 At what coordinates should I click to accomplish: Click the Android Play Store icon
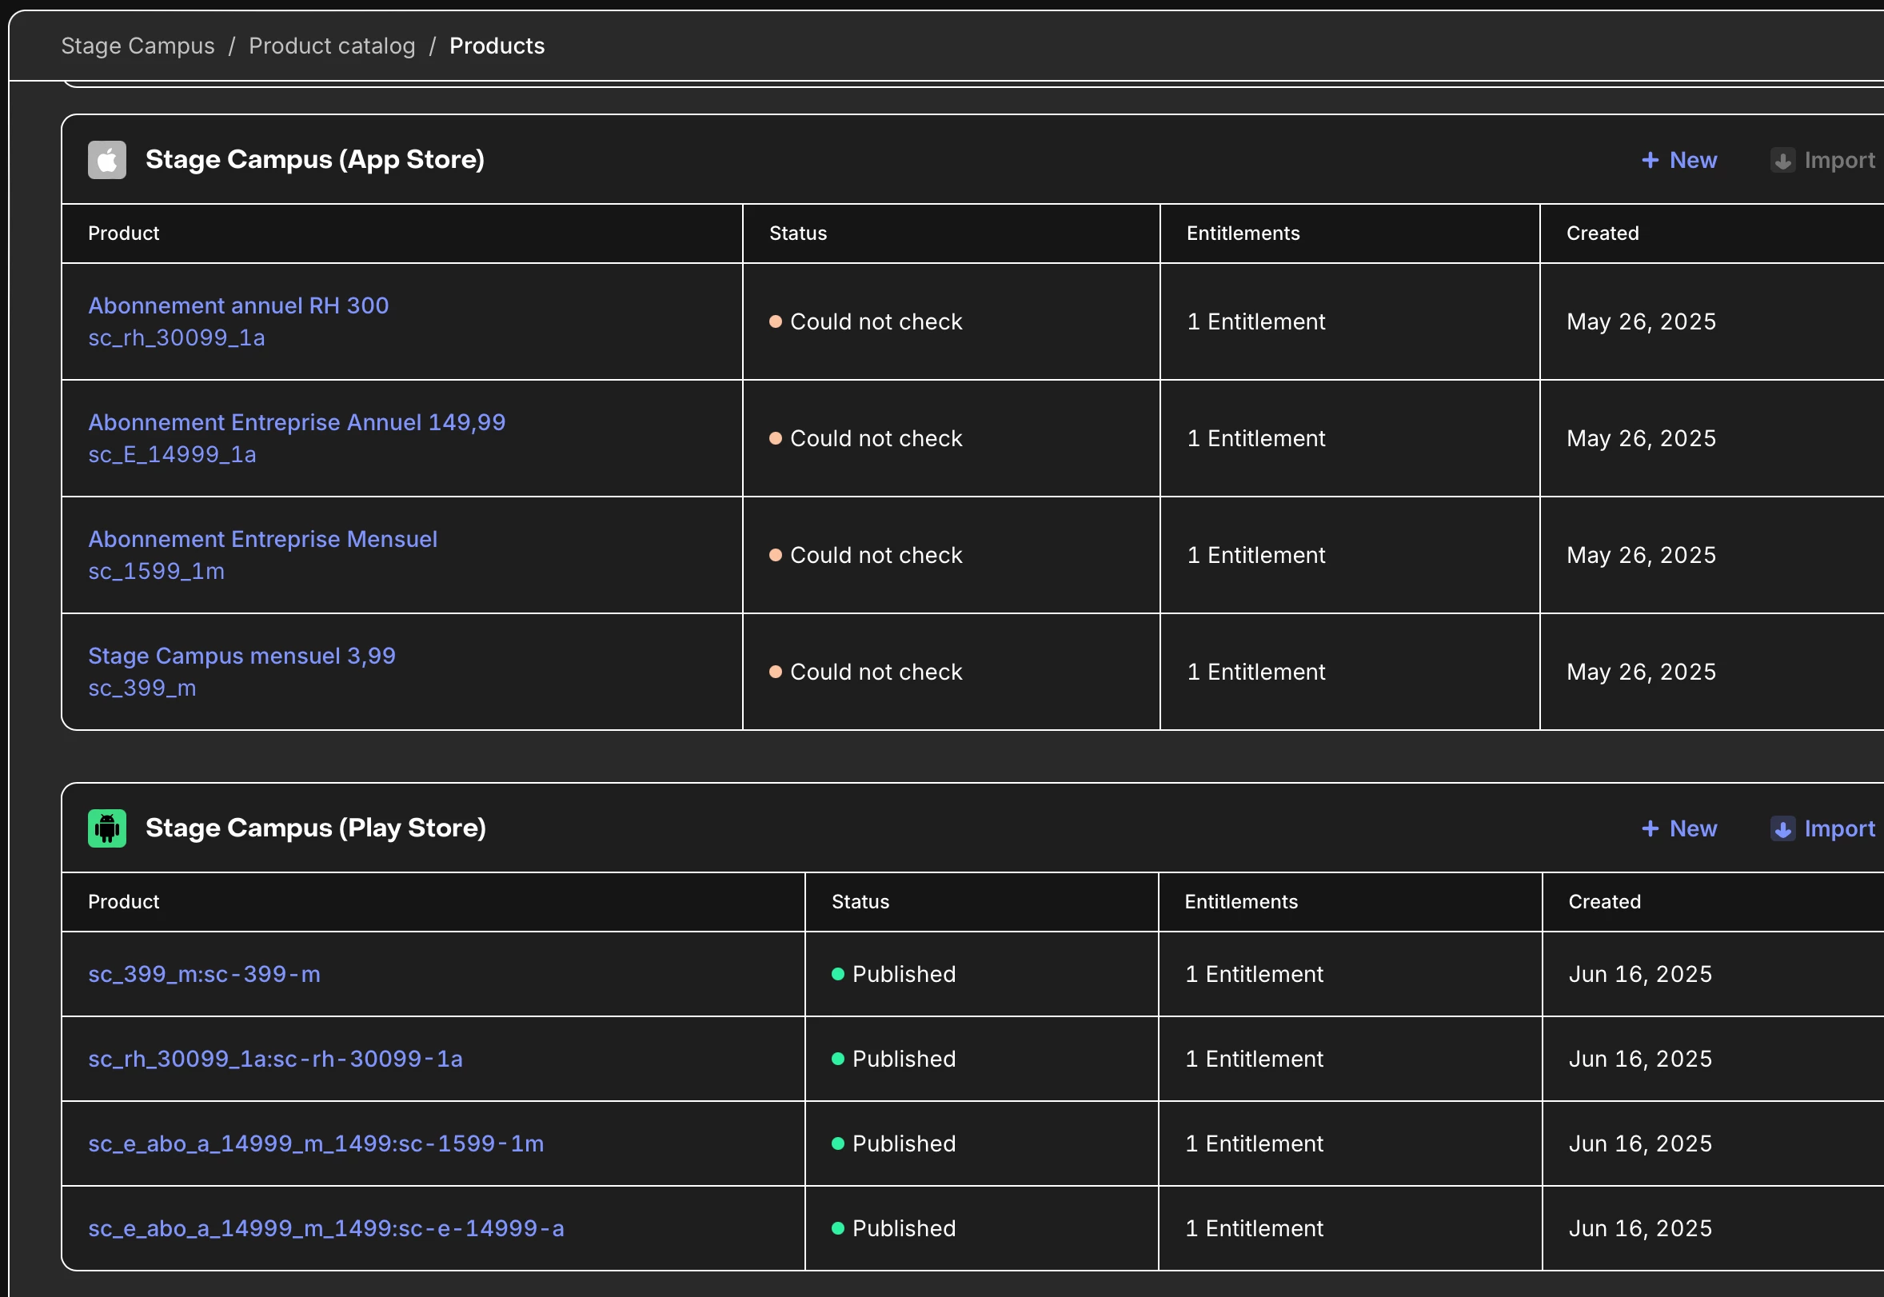click(x=106, y=828)
